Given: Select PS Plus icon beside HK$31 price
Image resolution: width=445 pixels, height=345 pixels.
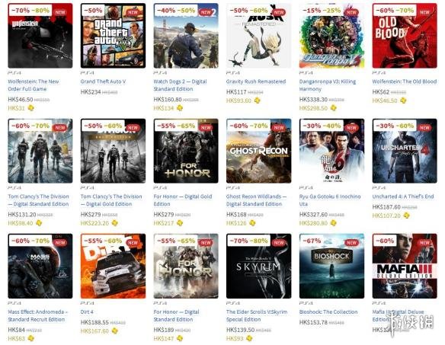Looking at the screenshot, I should (x=30, y=108).
